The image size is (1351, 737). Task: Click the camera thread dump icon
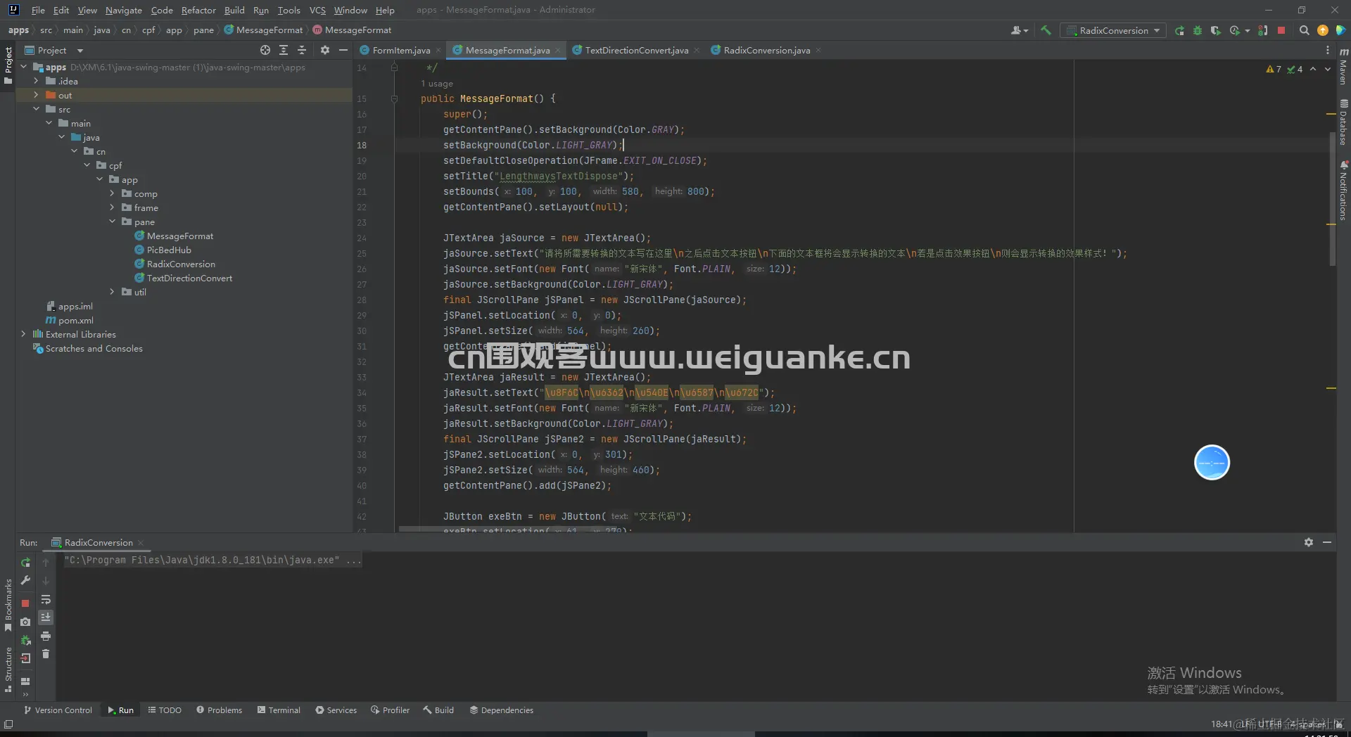pyautogui.click(x=25, y=622)
